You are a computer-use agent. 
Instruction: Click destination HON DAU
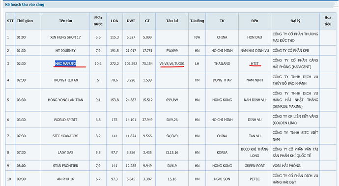coord(254,37)
